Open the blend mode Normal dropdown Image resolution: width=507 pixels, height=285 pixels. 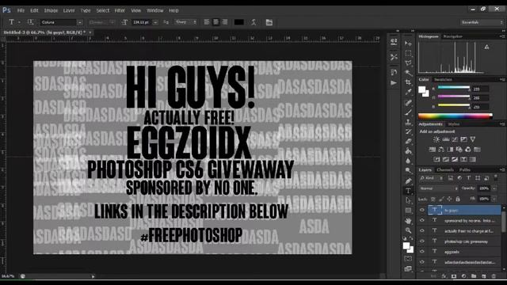click(439, 188)
